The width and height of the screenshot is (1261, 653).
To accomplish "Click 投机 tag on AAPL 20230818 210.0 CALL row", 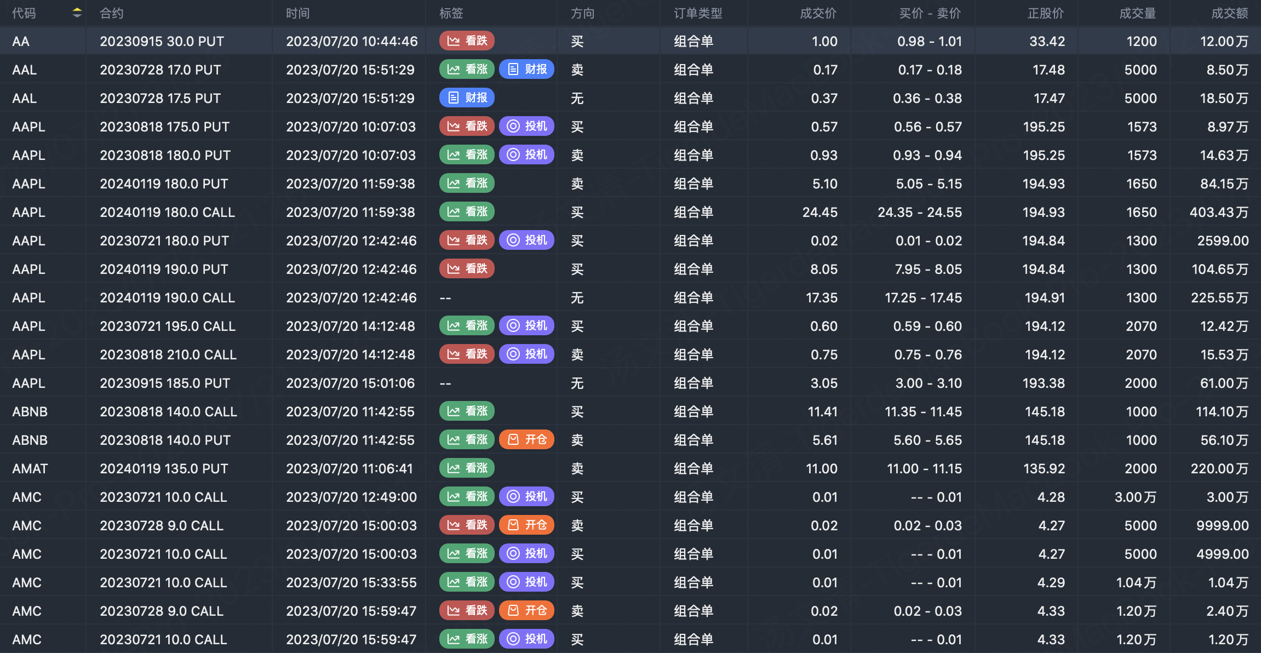I will point(526,354).
